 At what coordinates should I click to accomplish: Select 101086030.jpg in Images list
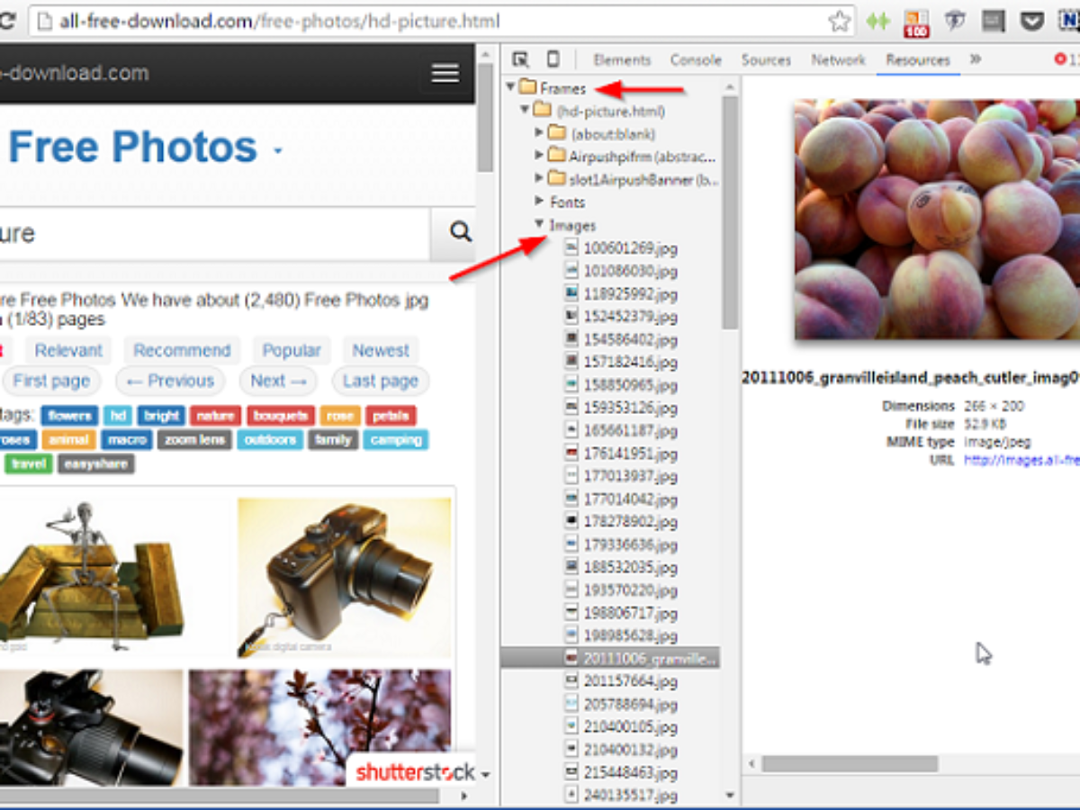point(630,271)
